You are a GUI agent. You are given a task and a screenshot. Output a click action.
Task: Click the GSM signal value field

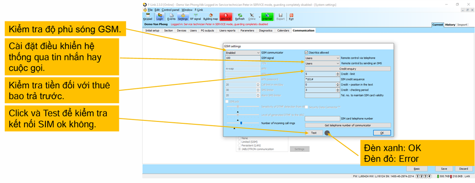[243, 58]
